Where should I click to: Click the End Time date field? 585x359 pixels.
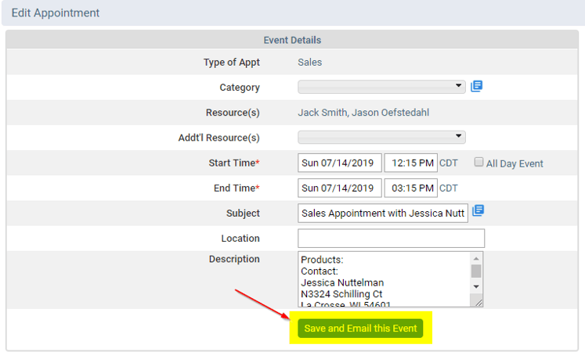(340, 188)
